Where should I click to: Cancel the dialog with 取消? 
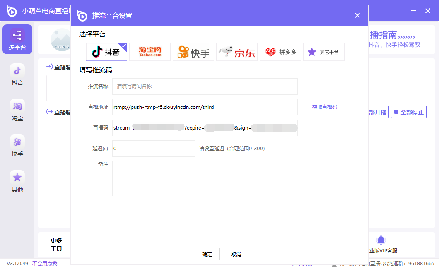tap(236, 254)
